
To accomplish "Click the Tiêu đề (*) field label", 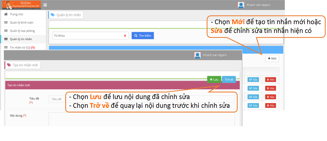I will point(34,100).
